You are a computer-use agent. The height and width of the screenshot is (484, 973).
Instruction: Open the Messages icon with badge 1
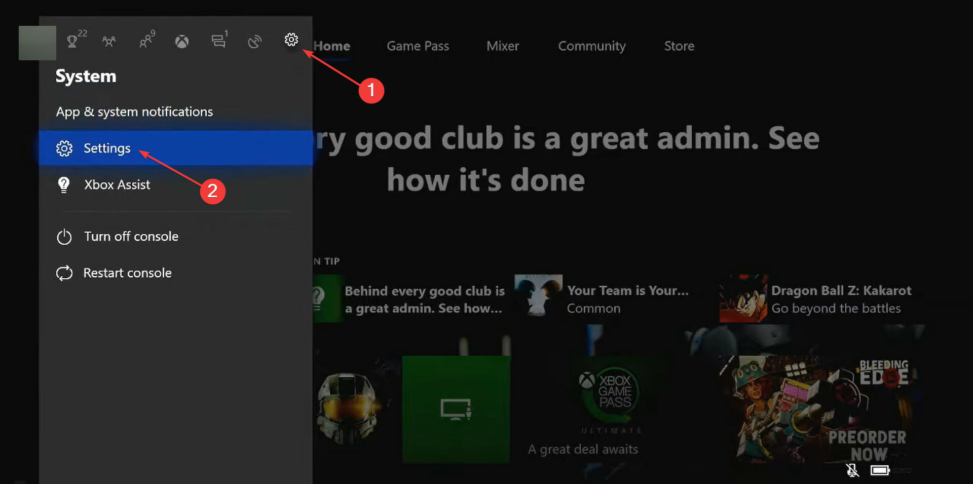point(218,41)
